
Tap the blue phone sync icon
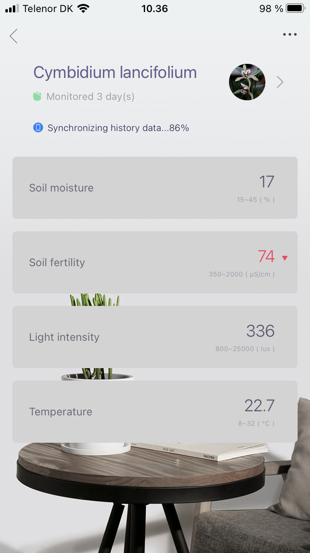38,128
